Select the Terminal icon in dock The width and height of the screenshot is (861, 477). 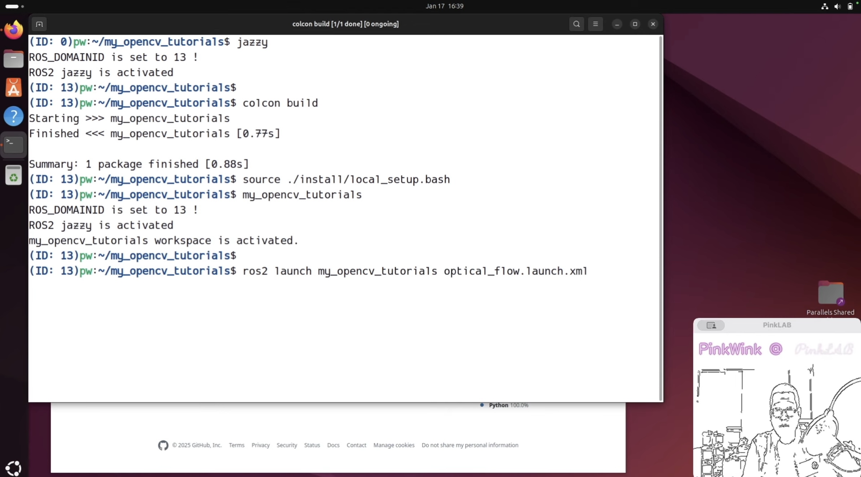pyautogui.click(x=14, y=144)
